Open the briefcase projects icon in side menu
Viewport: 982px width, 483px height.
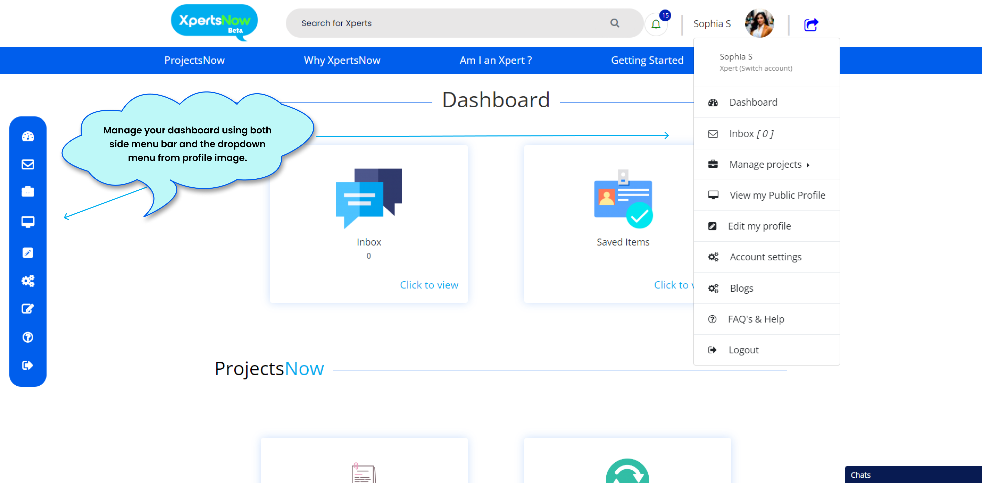tap(28, 191)
